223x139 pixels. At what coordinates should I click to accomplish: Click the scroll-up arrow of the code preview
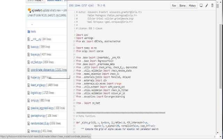217,2
